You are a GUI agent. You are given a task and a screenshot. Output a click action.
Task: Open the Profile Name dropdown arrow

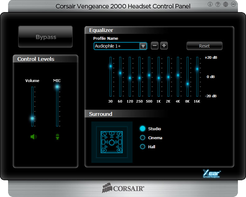pyautogui.click(x=143, y=46)
